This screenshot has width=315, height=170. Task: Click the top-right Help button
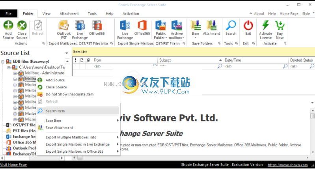[272, 13]
